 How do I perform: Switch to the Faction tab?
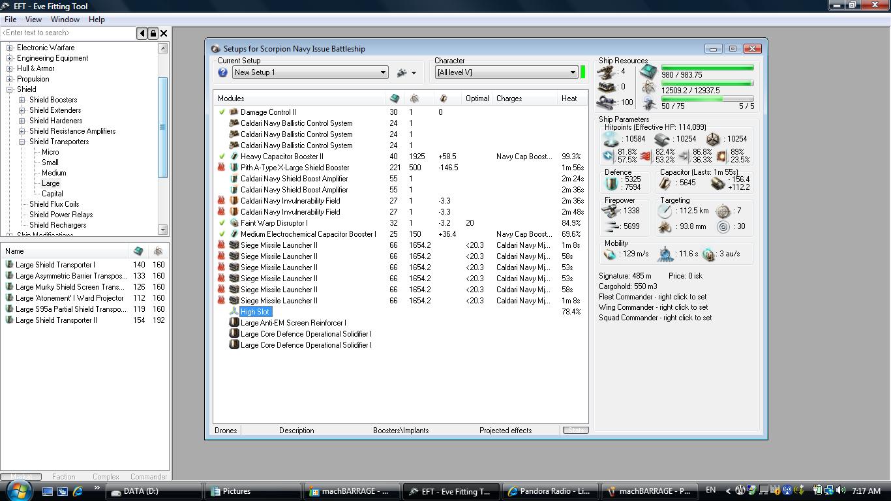point(64,477)
